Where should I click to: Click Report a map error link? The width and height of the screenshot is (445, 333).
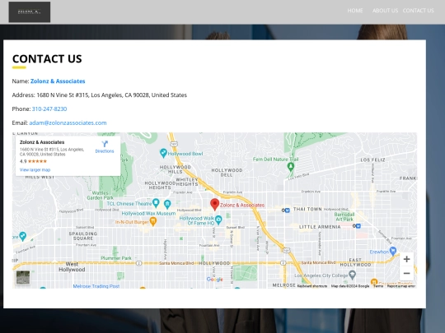pyautogui.click(x=401, y=286)
